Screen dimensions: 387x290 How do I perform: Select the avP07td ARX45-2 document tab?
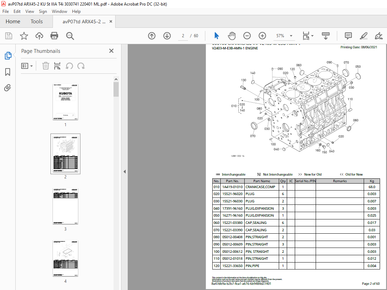pyautogui.click(x=84, y=22)
